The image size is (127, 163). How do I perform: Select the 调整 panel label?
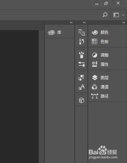click(104, 55)
